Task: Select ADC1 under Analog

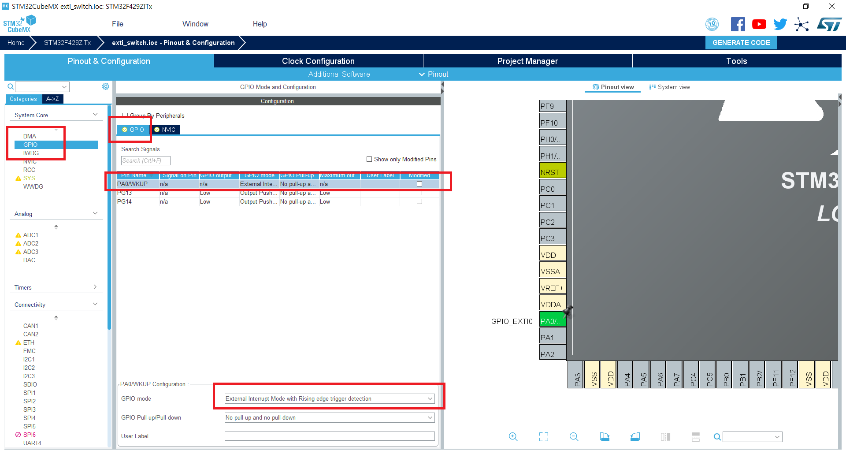Action: click(31, 235)
